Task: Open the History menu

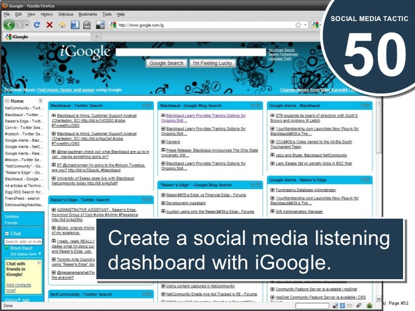Action: pyautogui.click(x=47, y=14)
